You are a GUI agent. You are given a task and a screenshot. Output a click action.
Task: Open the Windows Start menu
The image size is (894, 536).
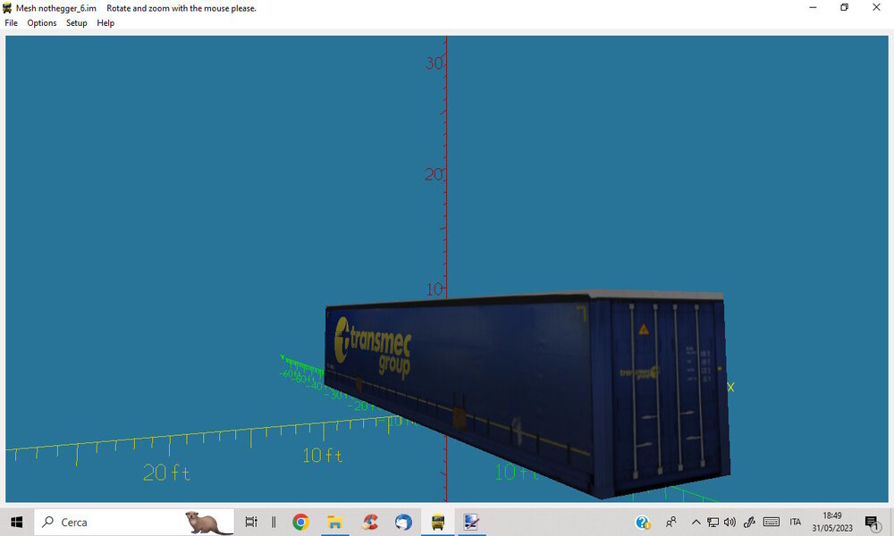[16, 522]
